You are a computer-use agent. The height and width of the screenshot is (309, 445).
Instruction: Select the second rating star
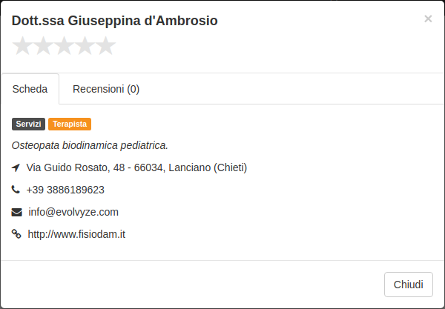pyautogui.click(x=43, y=46)
